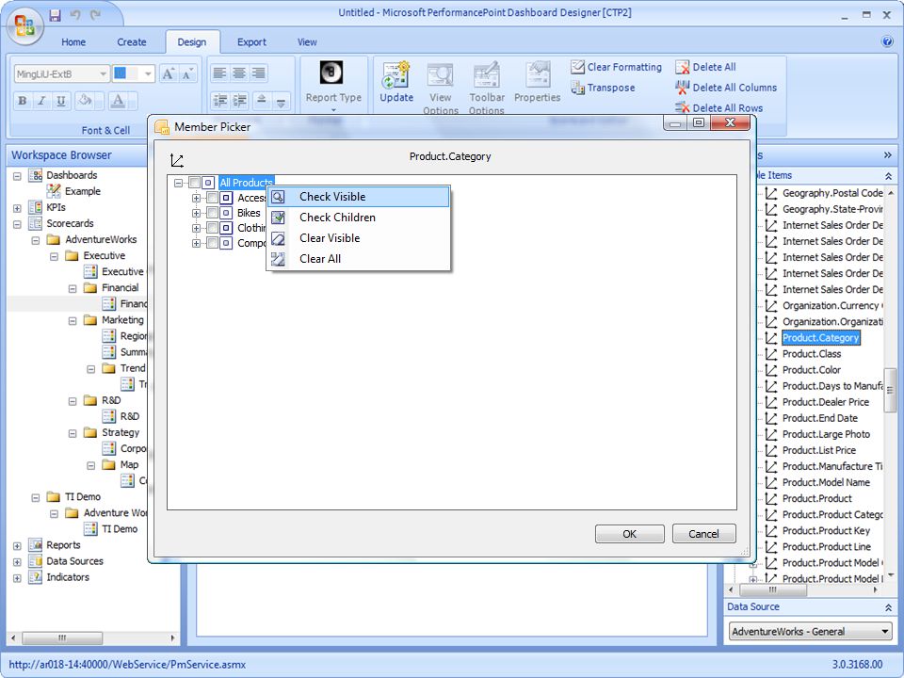Expand the Clothing tree node
This screenshot has width=904, height=678.
(x=196, y=228)
